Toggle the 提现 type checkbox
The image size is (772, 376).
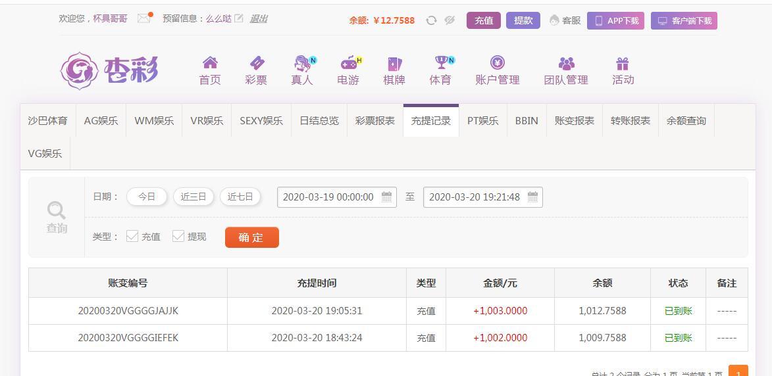click(x=178, y=237)
